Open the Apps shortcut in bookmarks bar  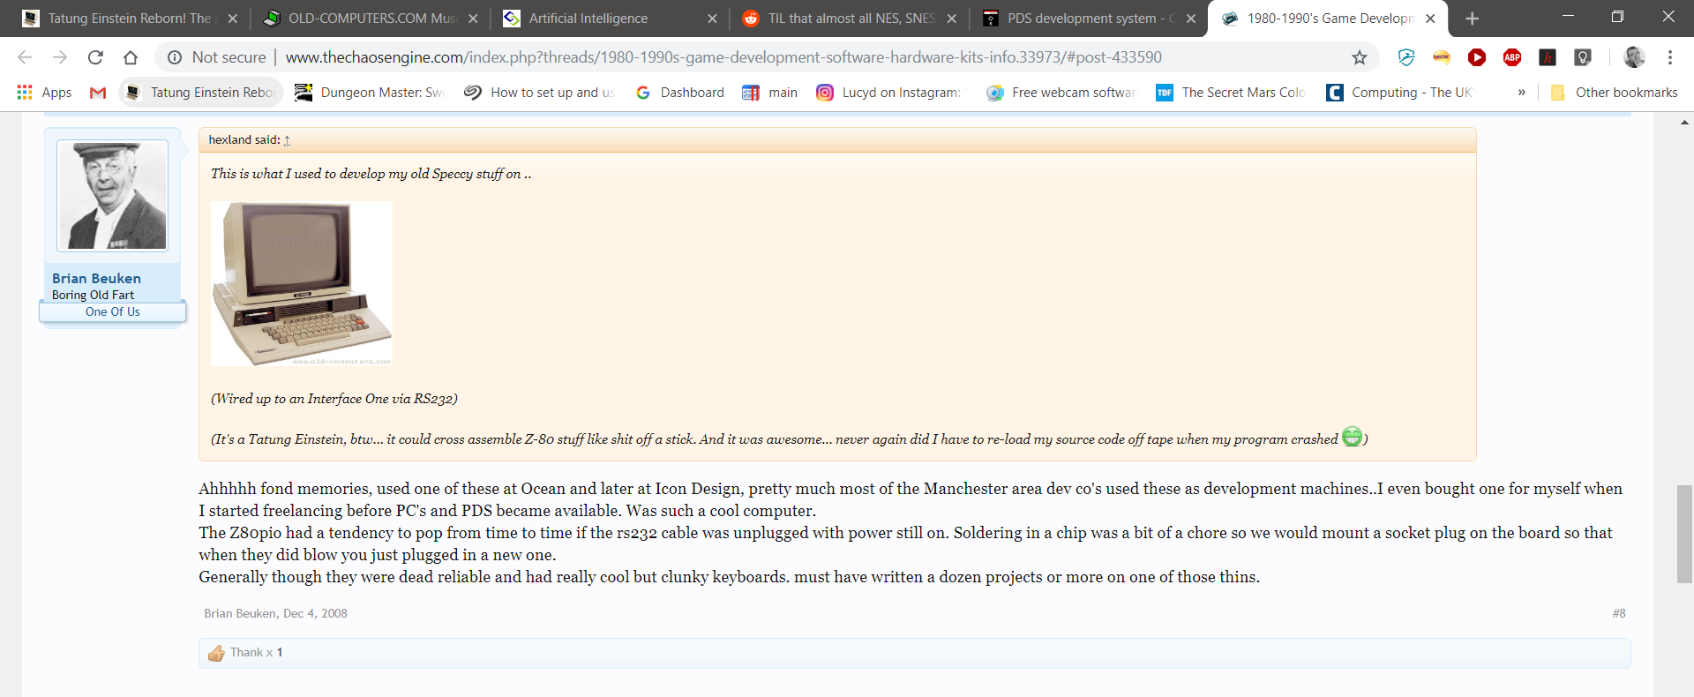(44, 93)
